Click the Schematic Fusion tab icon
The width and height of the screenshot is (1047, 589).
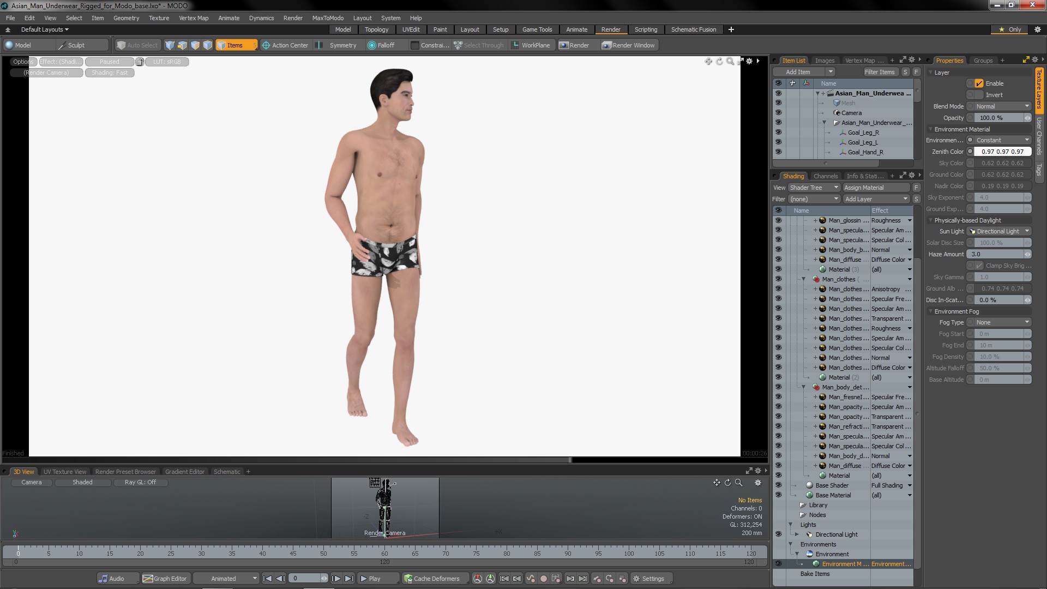(694, 29)
